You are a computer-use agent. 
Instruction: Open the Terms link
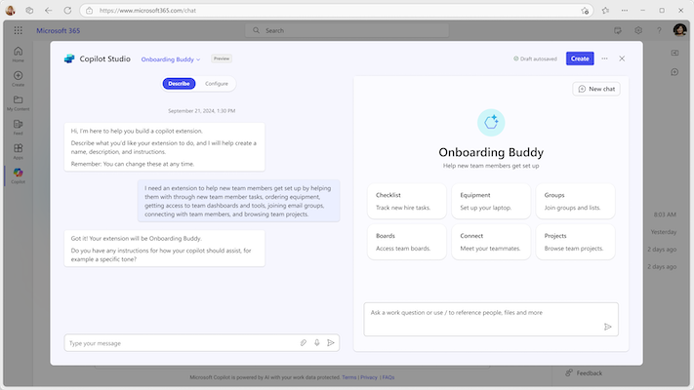click(349, 377)
